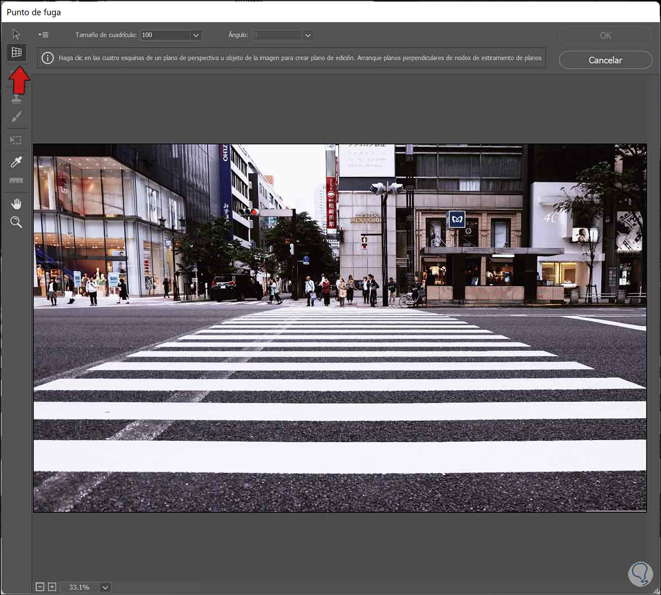Expand the Tamaño de cuadrícula dropdown

pyautogui.click(x=196, y=35)
